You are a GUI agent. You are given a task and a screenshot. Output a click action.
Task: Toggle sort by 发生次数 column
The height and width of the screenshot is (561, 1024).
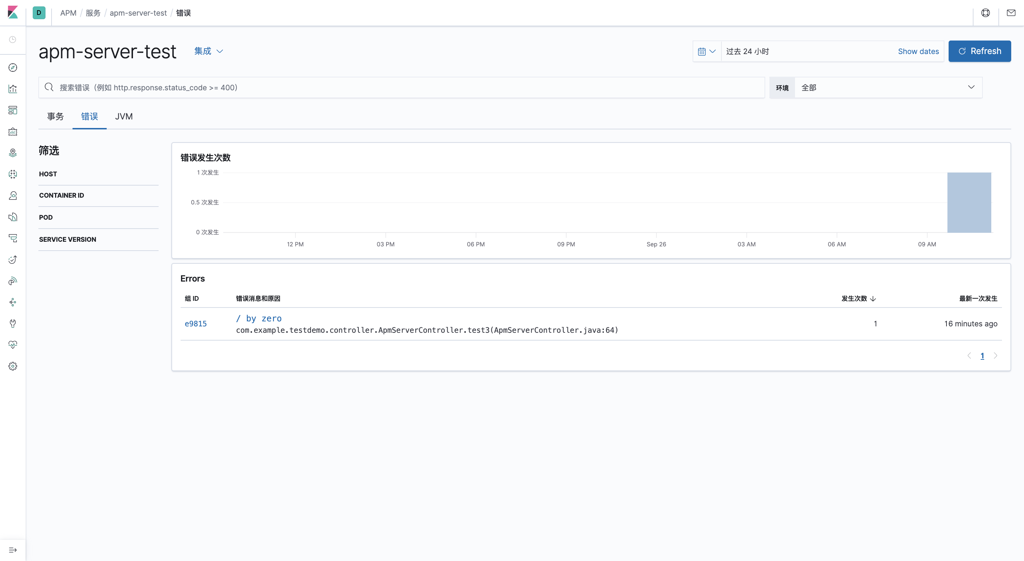click(x=859, y=298)
